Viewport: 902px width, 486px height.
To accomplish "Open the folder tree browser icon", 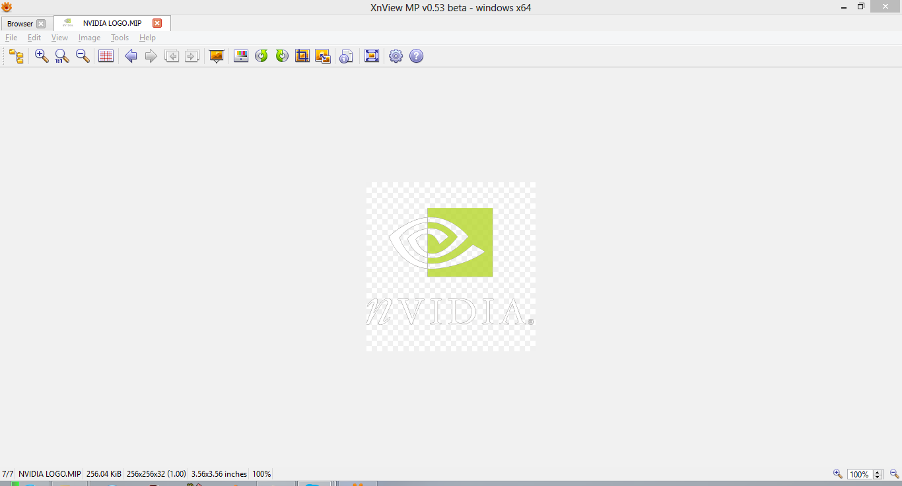I will (x=17, y=56).
